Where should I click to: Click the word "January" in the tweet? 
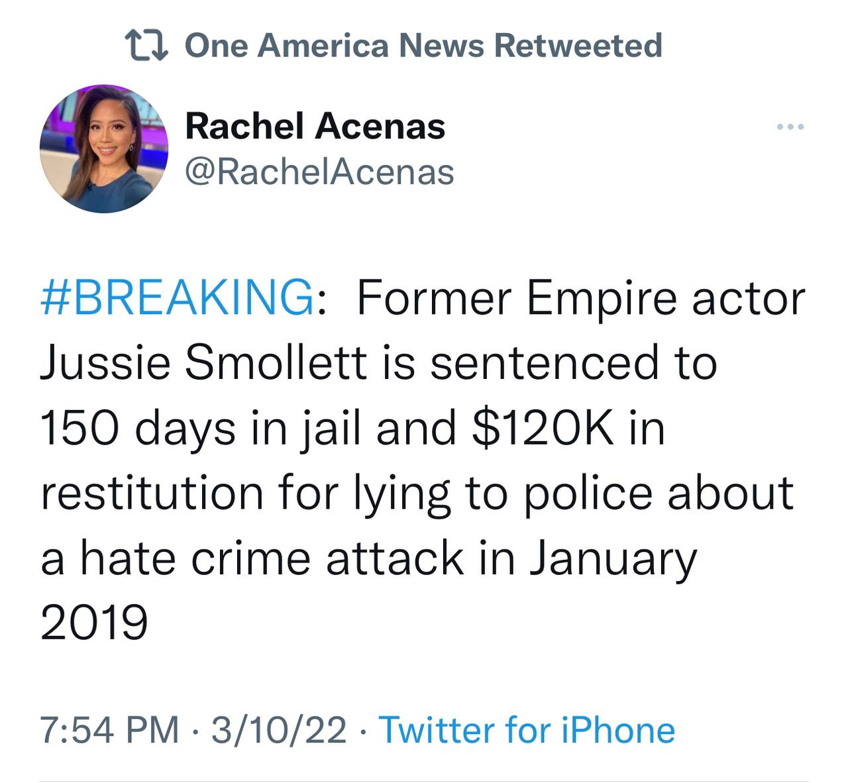pos(612,557)
